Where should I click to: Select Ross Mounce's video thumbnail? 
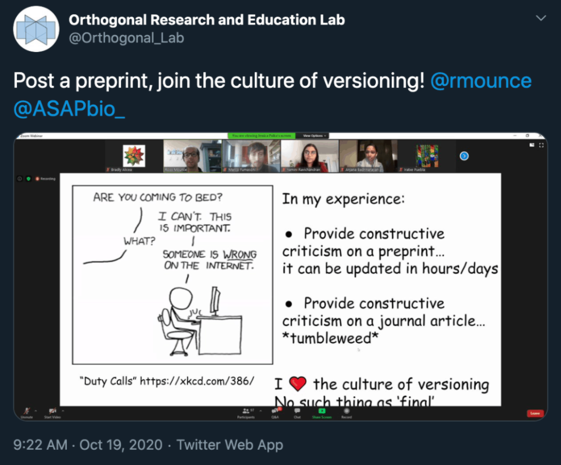pyautogui.click(x=191, y=156)
